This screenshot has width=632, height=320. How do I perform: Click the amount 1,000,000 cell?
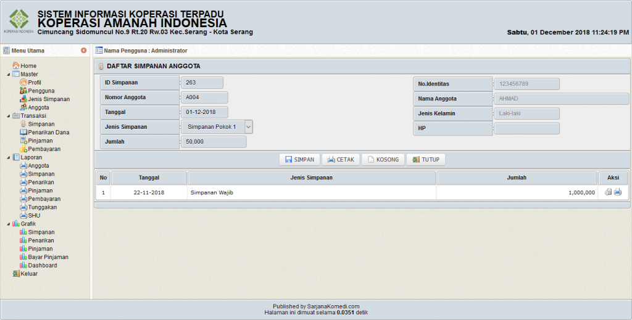pos(517,192)
